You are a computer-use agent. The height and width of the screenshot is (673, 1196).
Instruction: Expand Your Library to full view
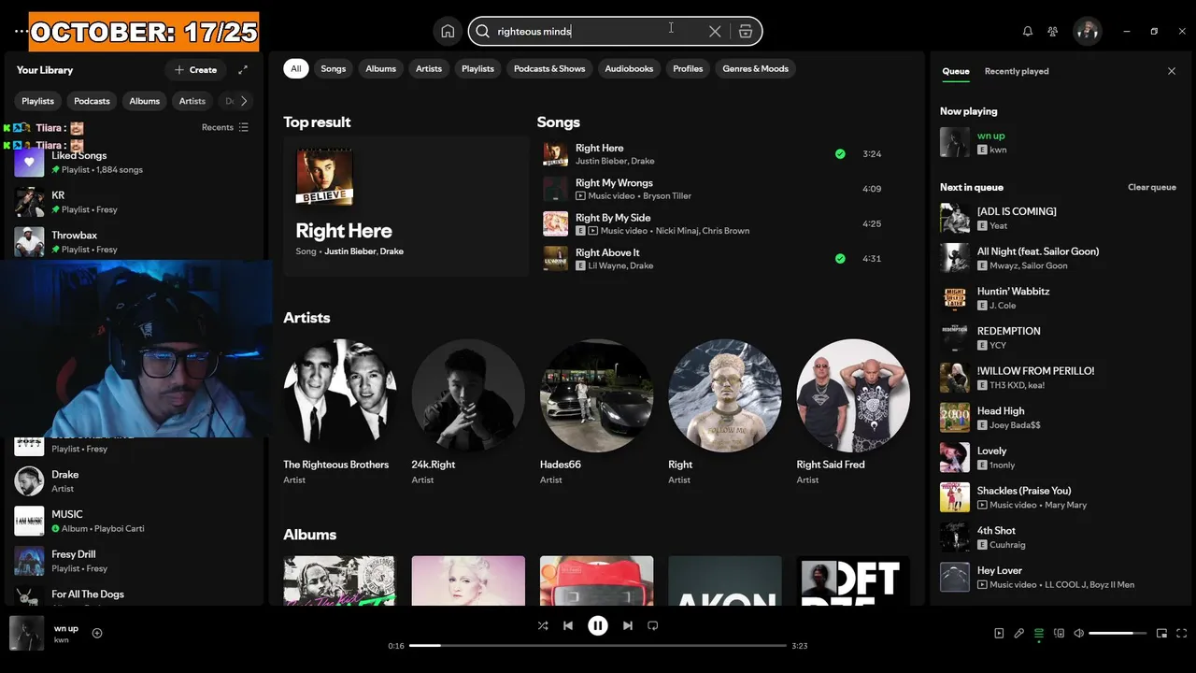[x=243, y=70]
